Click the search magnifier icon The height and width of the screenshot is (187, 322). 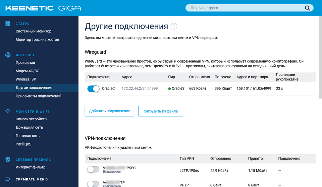tap(307, 8)
